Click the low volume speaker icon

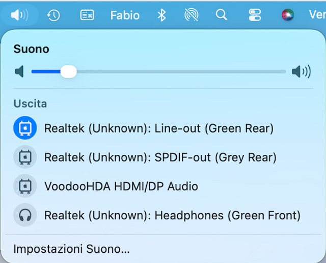click(x=19, y=71)
